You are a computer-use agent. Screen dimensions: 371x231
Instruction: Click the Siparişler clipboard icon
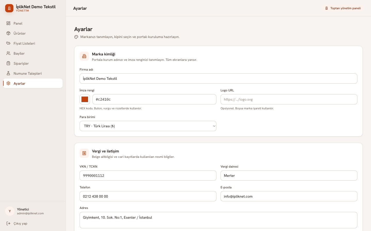point(8,63)
